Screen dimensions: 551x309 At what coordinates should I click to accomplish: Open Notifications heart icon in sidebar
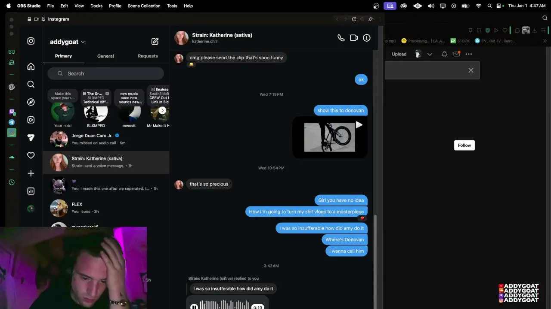tap(31, 155)
